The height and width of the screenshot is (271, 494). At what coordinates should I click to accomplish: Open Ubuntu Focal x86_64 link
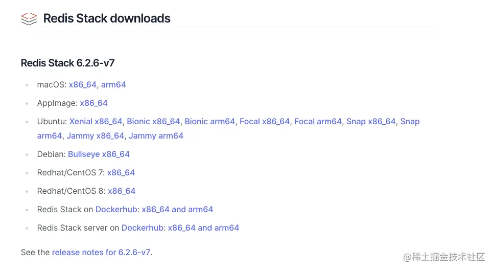click(265, 121)
